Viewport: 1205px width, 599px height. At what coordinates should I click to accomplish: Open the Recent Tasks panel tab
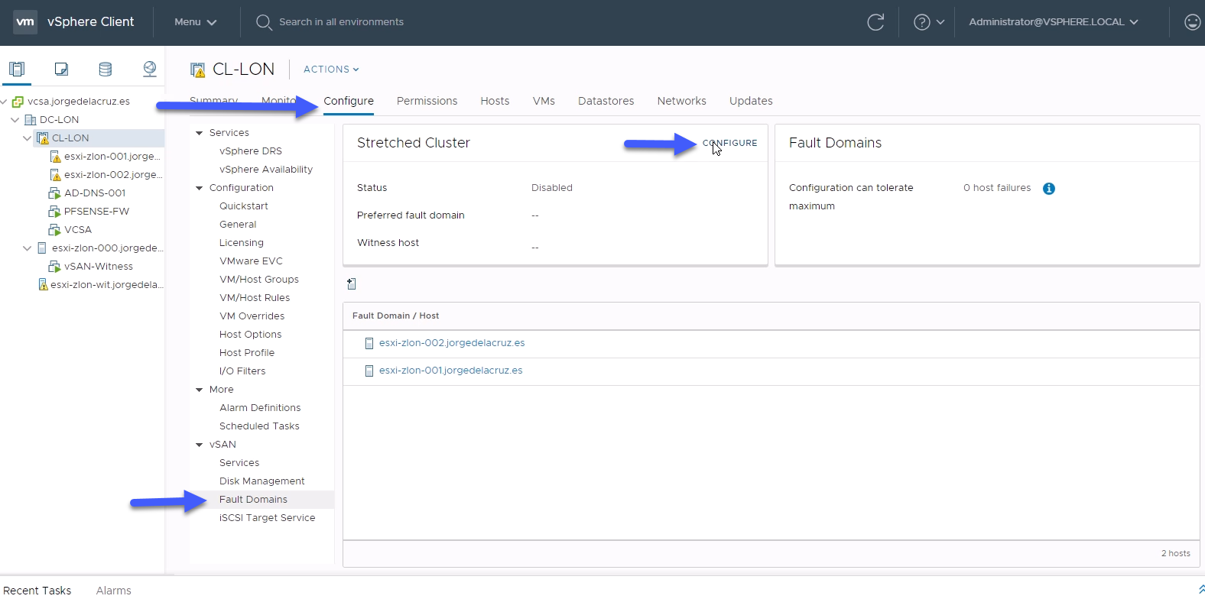tap(37, 591)
